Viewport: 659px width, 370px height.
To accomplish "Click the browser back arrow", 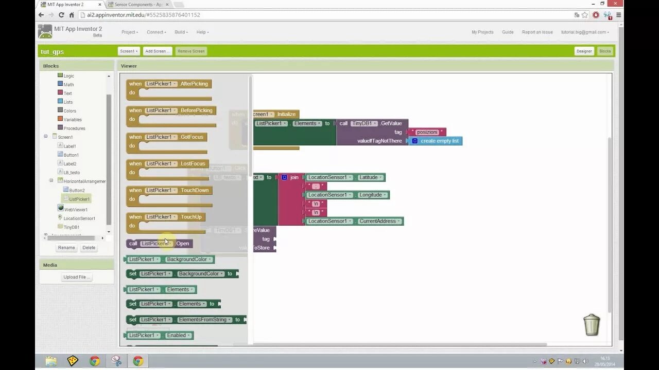I will pyautogui.click(x=41, y=15).
